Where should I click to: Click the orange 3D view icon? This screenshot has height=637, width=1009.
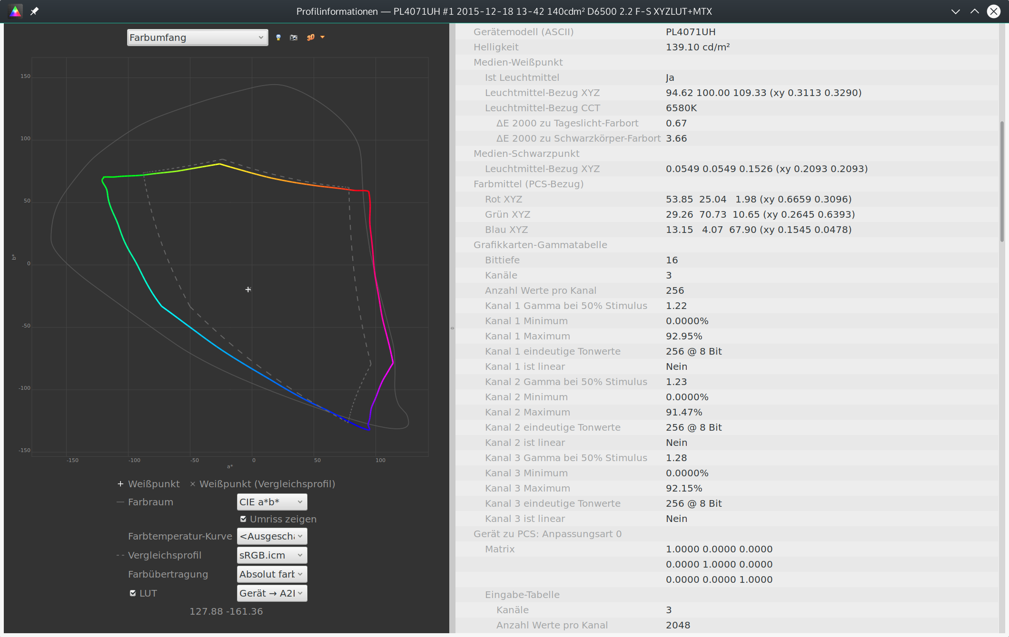[310, 38]
